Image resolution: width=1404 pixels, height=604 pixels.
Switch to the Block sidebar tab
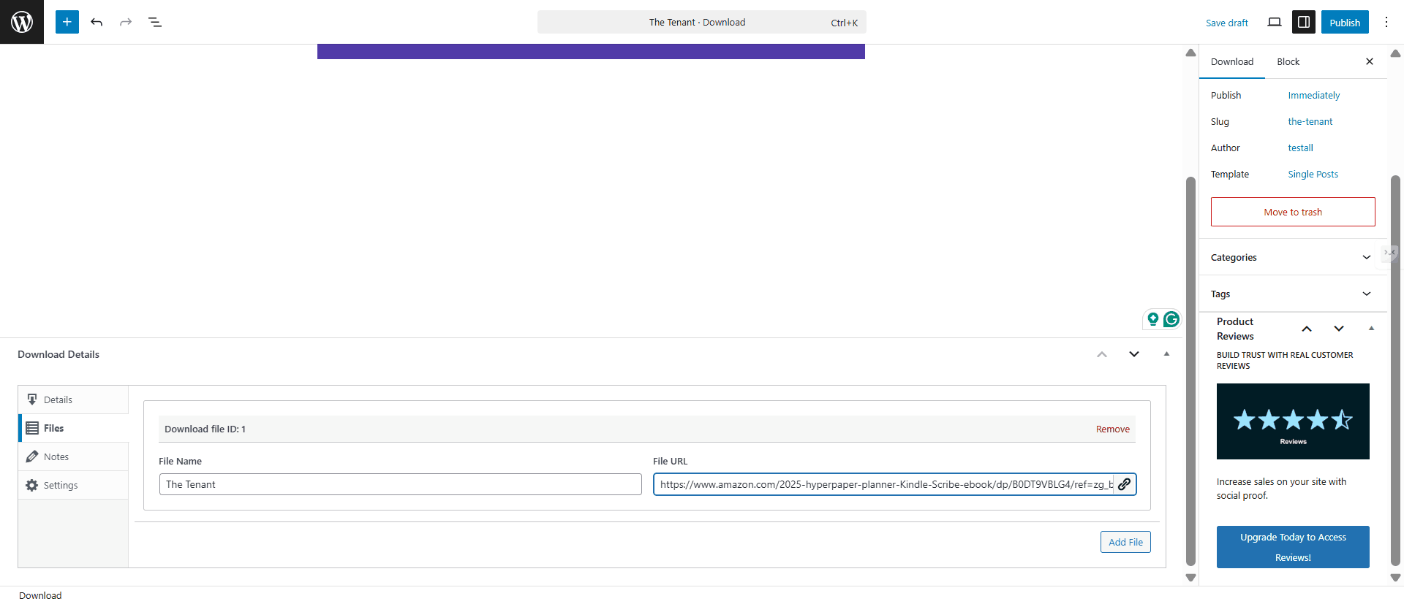click(x=1288, y=61)
